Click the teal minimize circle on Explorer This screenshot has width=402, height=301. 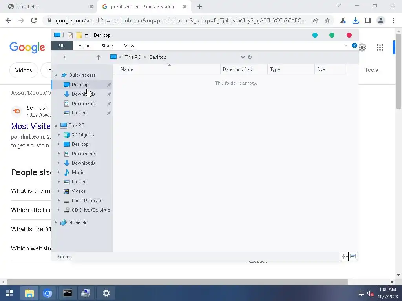315,35
